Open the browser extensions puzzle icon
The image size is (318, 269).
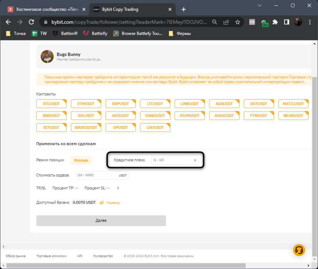[x=275, y=22]
